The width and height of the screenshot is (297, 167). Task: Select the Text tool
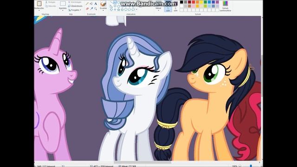pos(96,3)
